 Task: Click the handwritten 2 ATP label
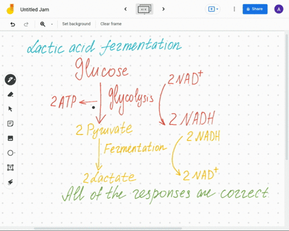(x=63, y=102)
